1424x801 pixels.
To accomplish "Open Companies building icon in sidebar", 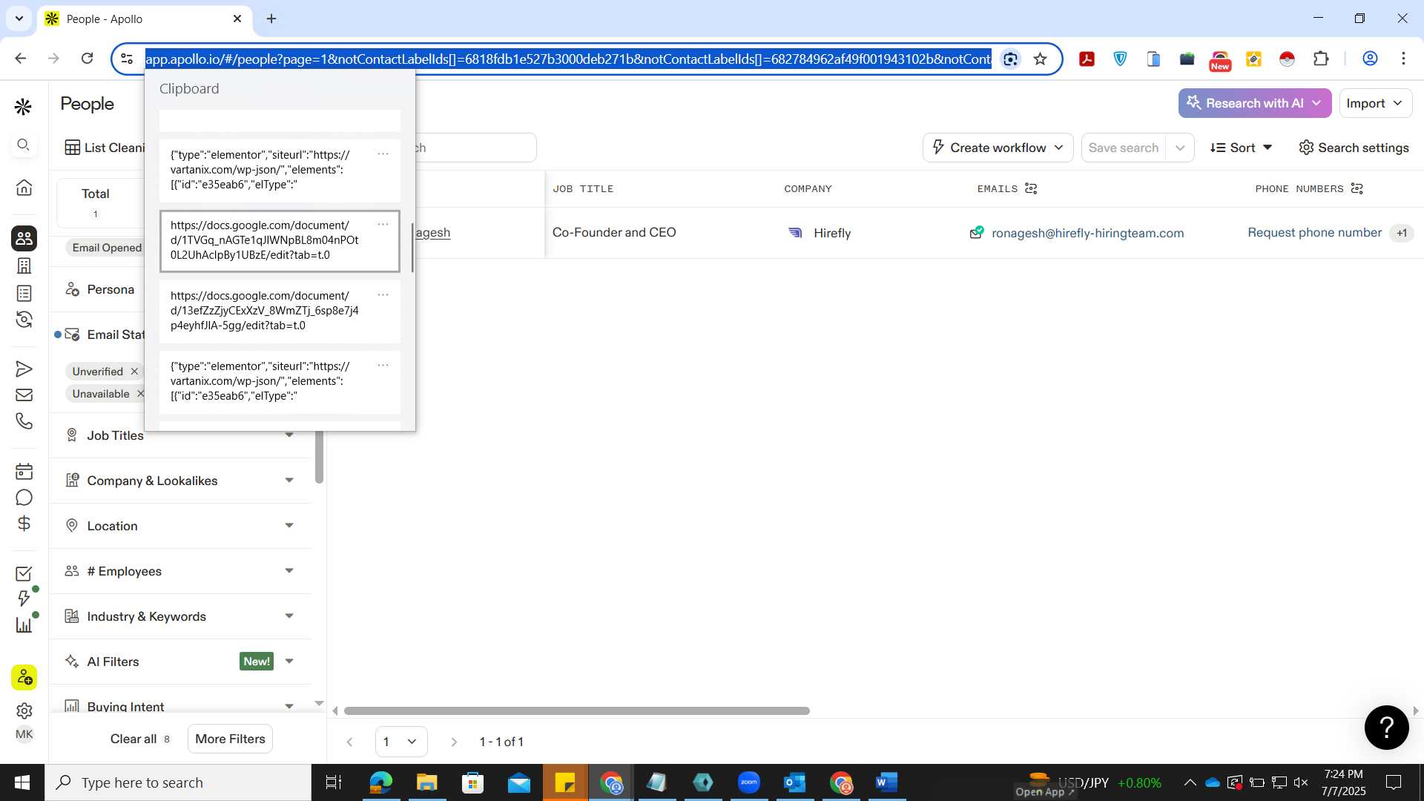I will click(24, 266).
